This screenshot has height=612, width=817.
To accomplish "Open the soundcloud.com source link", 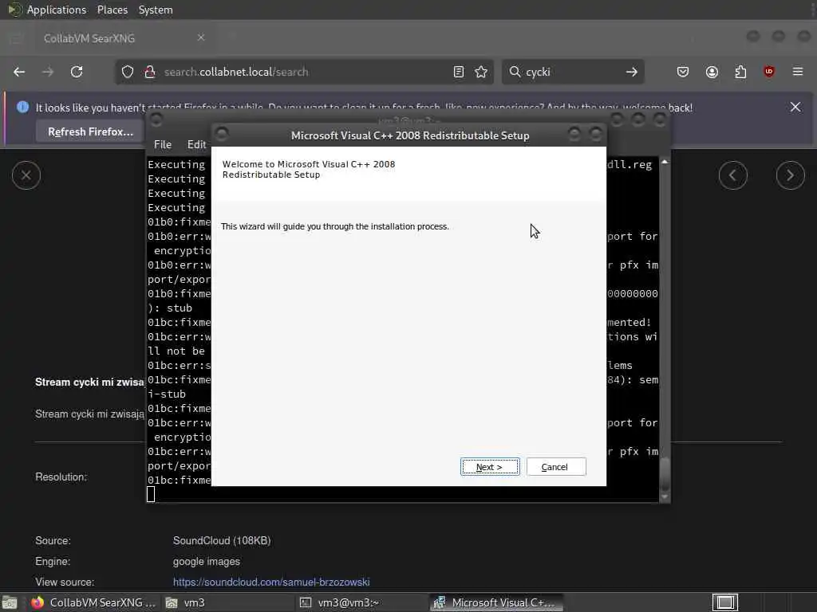I will (x=271, y=582).
